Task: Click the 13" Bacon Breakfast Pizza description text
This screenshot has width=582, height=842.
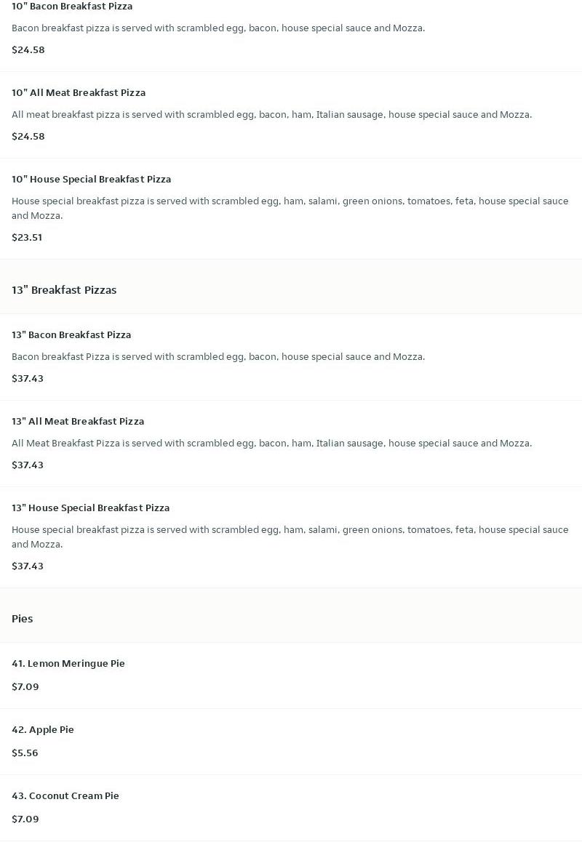Action: 218,356
